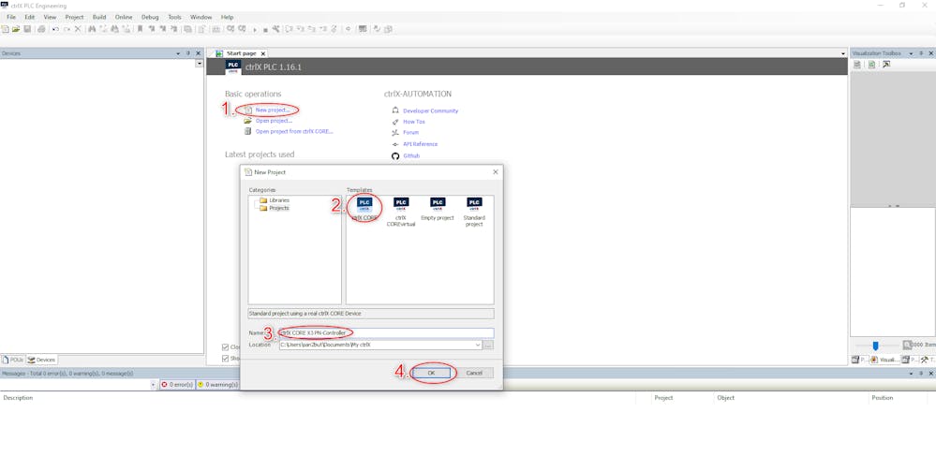Toggle the 0 warning(s) filter button

[218, 385]
